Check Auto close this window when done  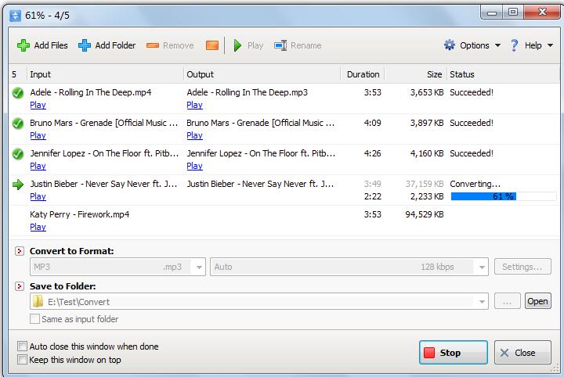pos(22,346)
